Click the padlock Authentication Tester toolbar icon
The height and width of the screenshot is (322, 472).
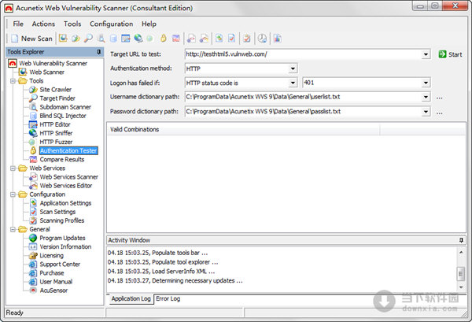164,39
